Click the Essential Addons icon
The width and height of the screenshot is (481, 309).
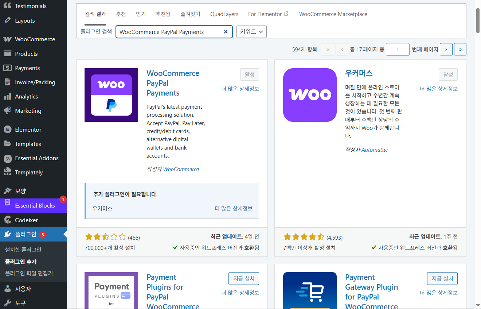[7, 158]
